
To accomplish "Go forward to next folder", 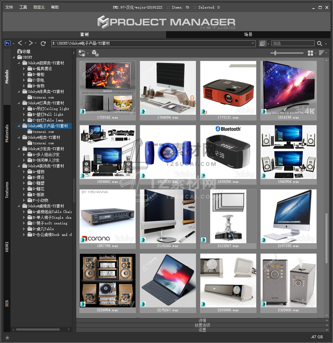I will (31, 43).
